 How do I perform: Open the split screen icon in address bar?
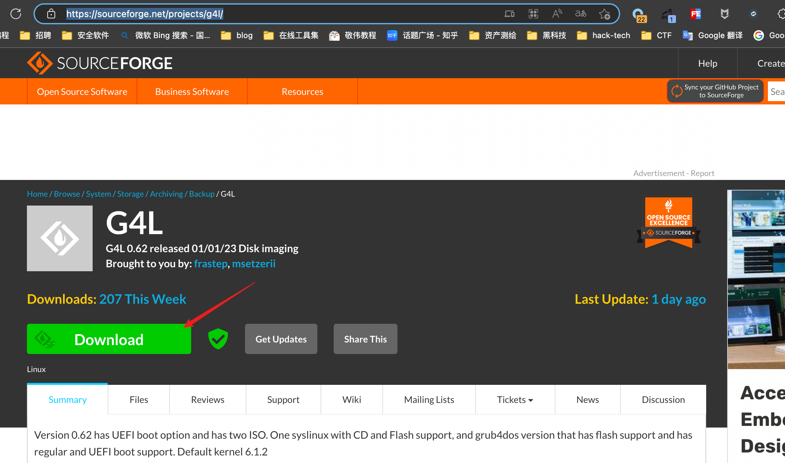pos(509,14)
